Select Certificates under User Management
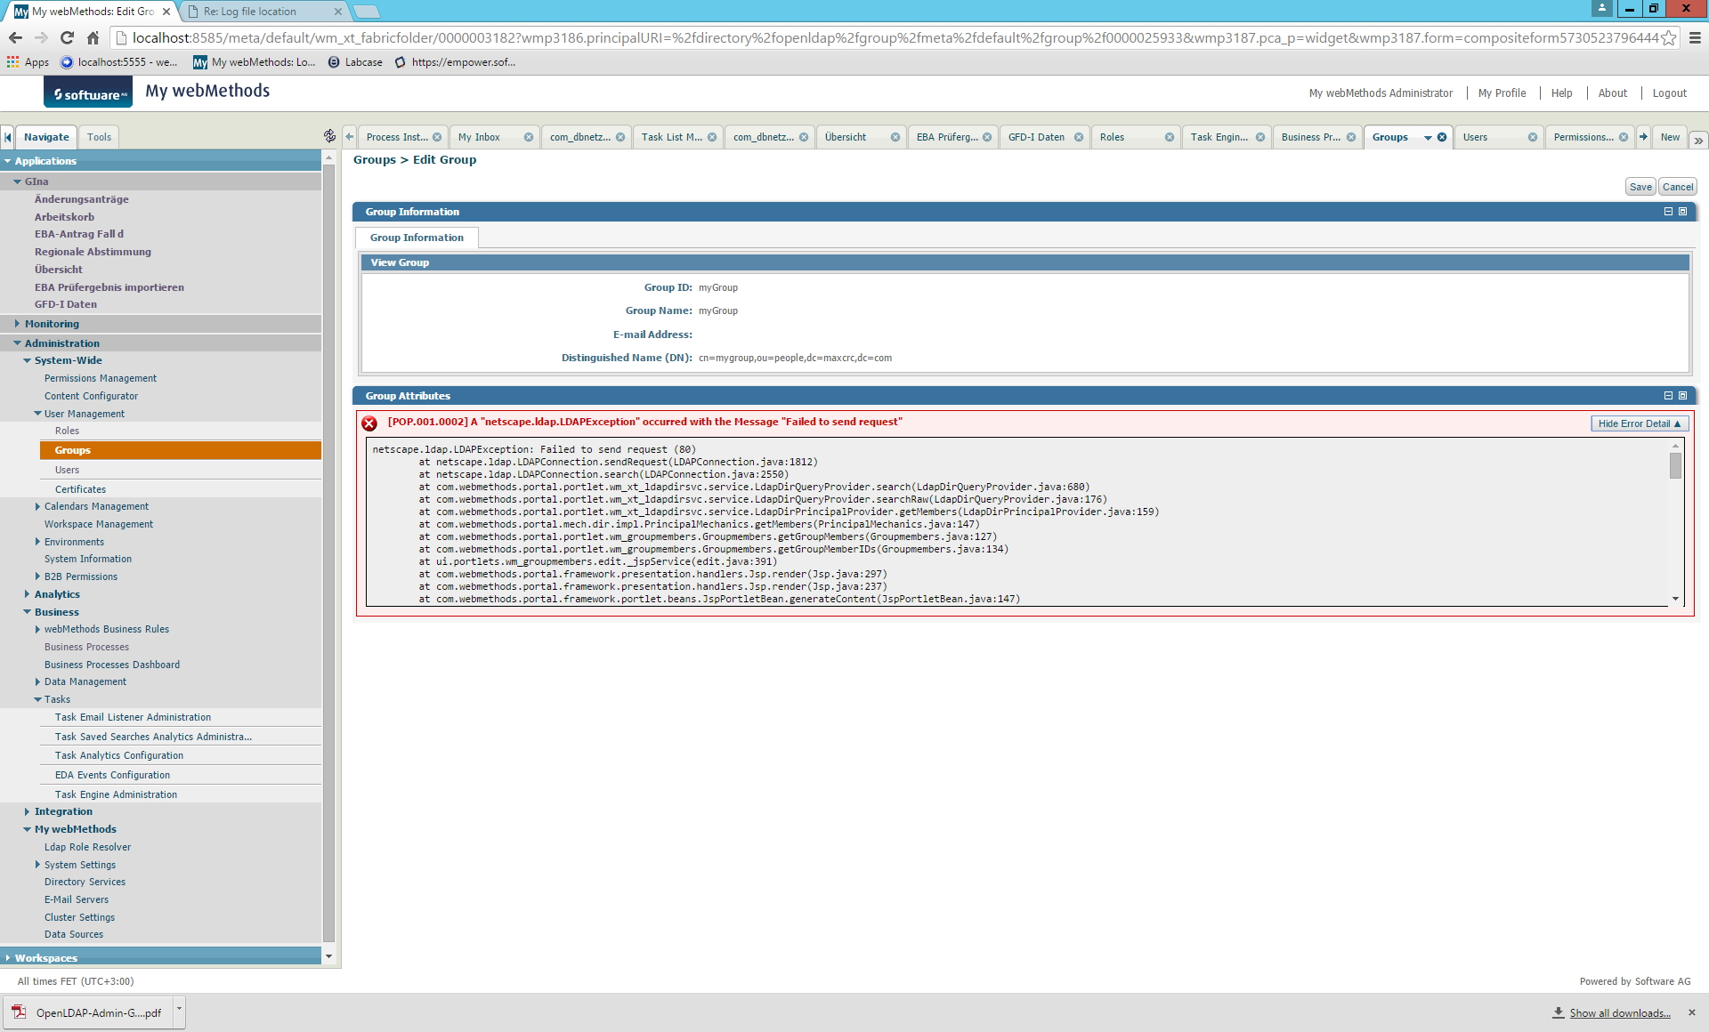1709x1032 pixels. point(80,489)
